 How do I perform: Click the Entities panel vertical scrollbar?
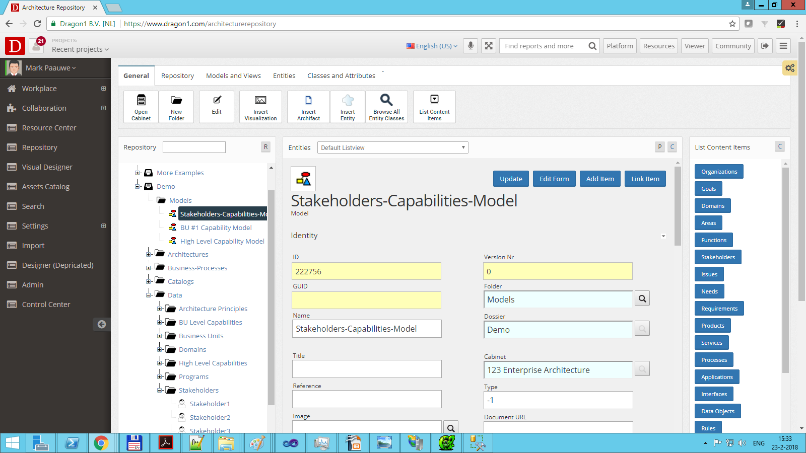[678, 205]
